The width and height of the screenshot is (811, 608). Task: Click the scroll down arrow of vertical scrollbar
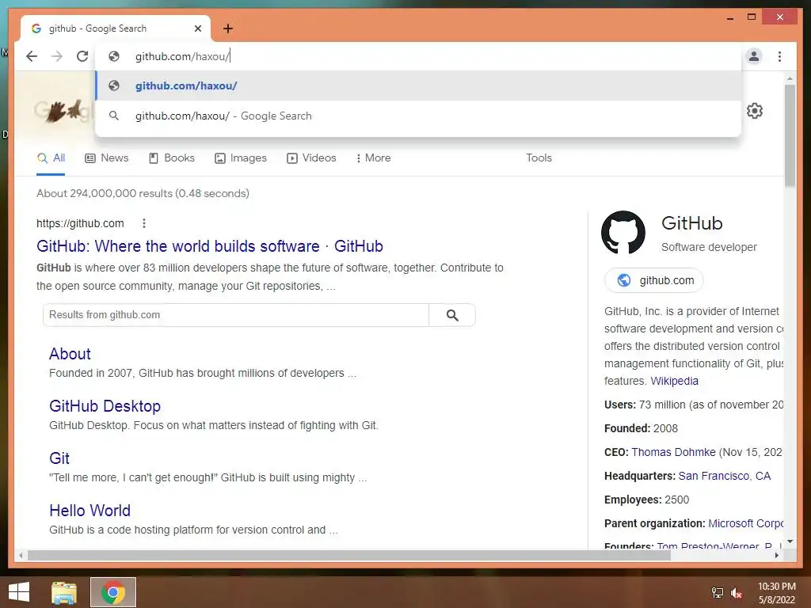[790, 541]
